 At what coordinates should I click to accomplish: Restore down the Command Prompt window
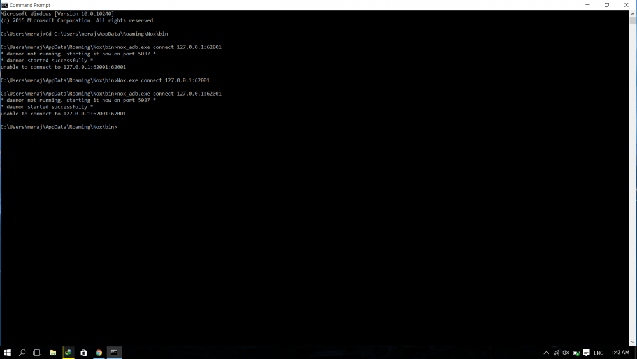point(606,5)
